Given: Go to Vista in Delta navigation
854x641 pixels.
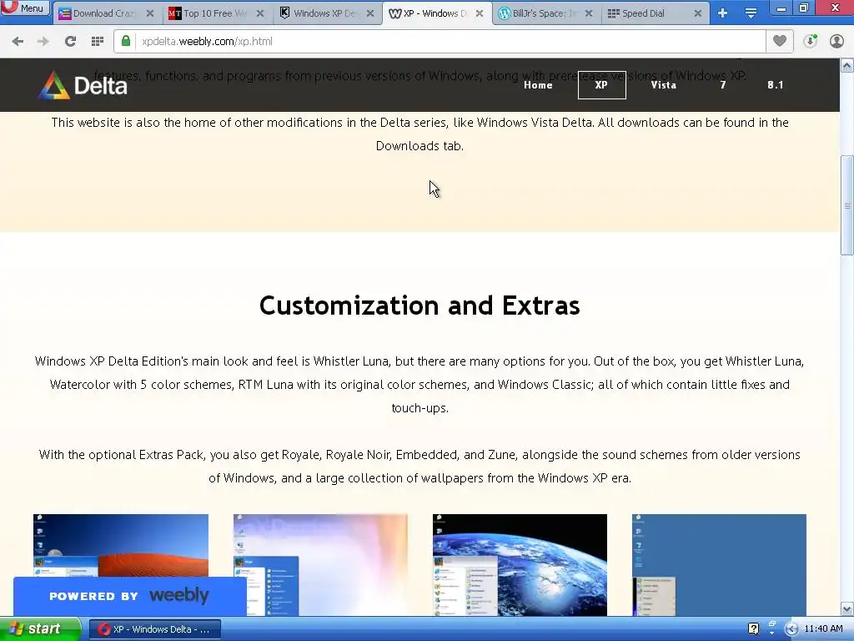Looking at the screenshot, I should (664, 85).
